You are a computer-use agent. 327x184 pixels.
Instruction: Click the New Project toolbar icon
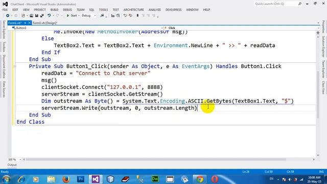(23, 16)
